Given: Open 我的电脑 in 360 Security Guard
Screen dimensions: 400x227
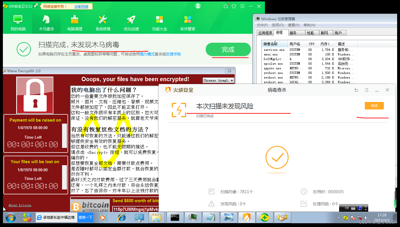Looking at the screenshot, I should (x=18, y=23).
